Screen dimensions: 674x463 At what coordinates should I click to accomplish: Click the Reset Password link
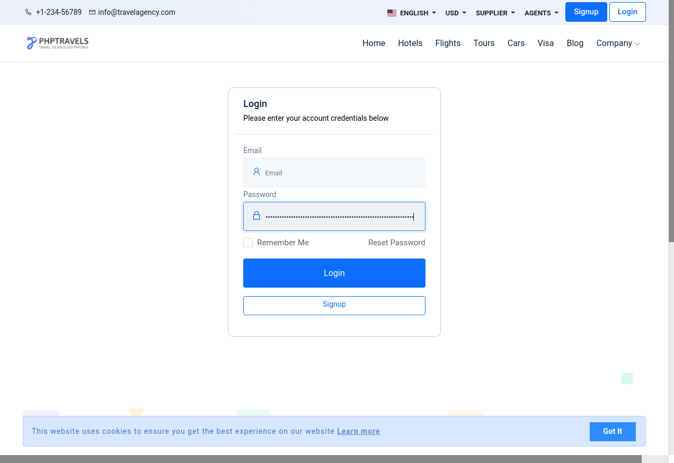point(396,243)
